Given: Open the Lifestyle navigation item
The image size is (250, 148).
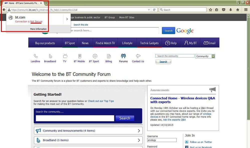Looking at the screenshot, I should click(x=127, y=43).
